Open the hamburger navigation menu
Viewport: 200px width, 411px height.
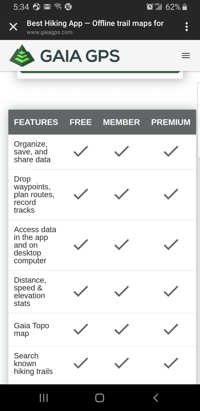coord(186,56)
